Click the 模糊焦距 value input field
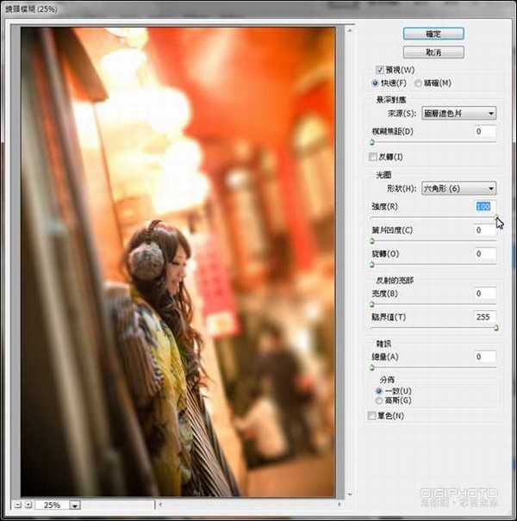 [x=483, y=132]
